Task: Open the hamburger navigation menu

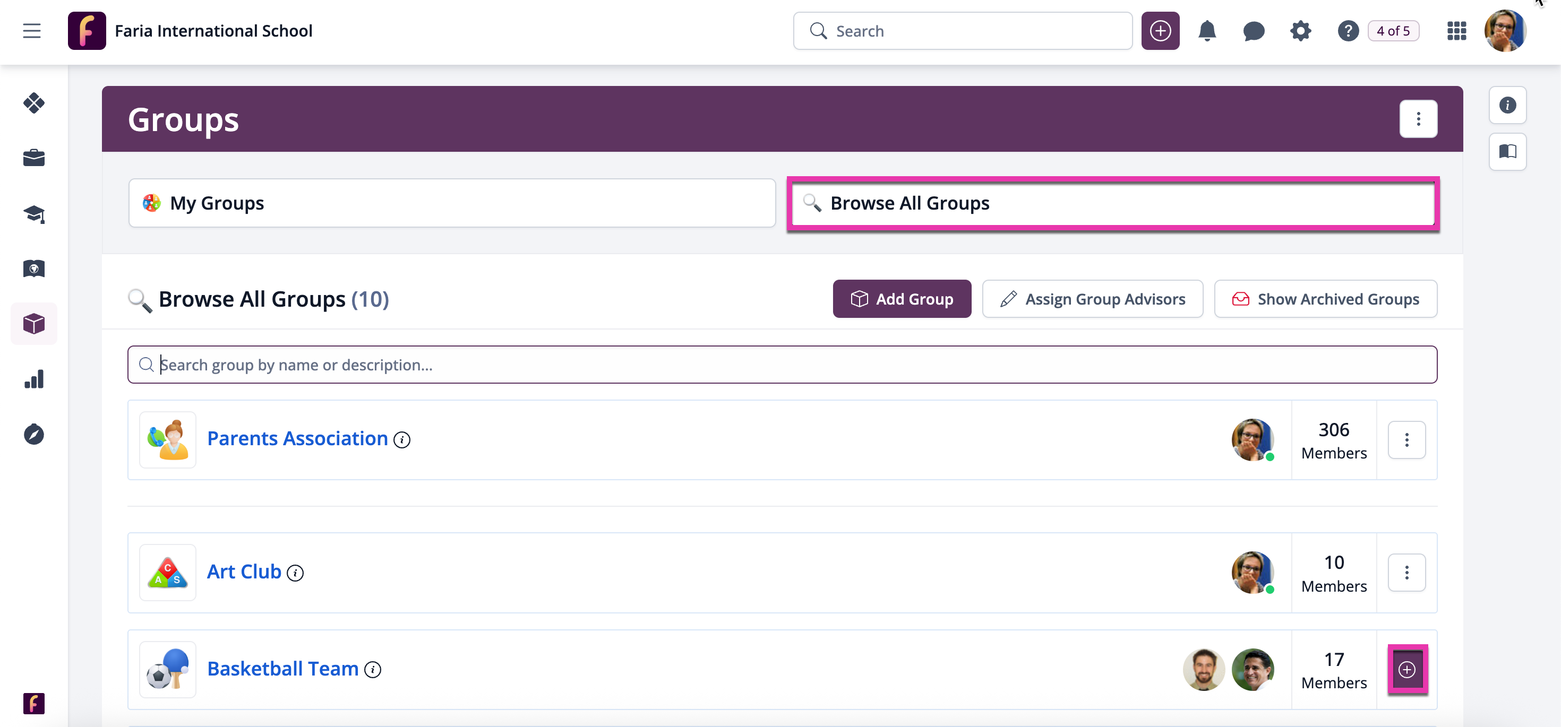Action: (31, 30)
